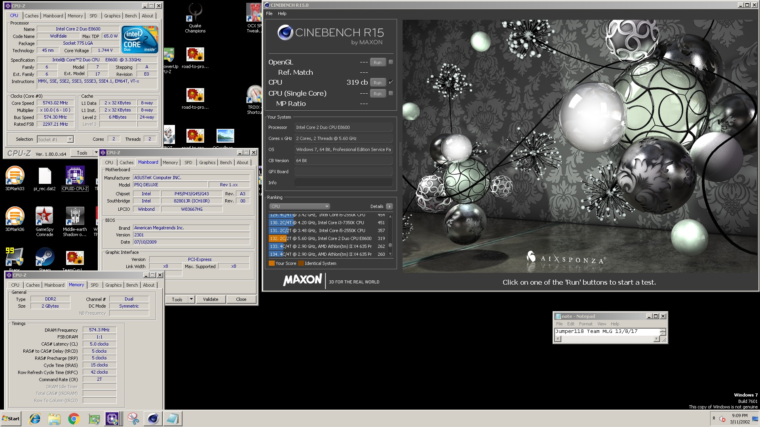Select ranking entry 130 Core i3-7350K
Screen dimensions: 760x427
click(328, 223)
